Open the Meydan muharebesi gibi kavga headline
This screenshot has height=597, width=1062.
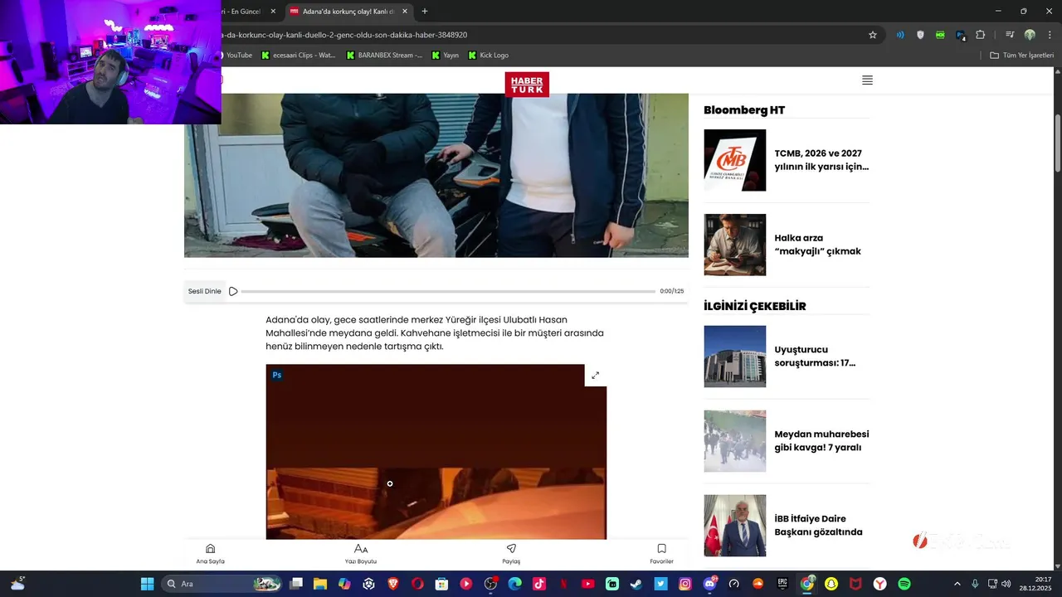[x=821, y=440]
